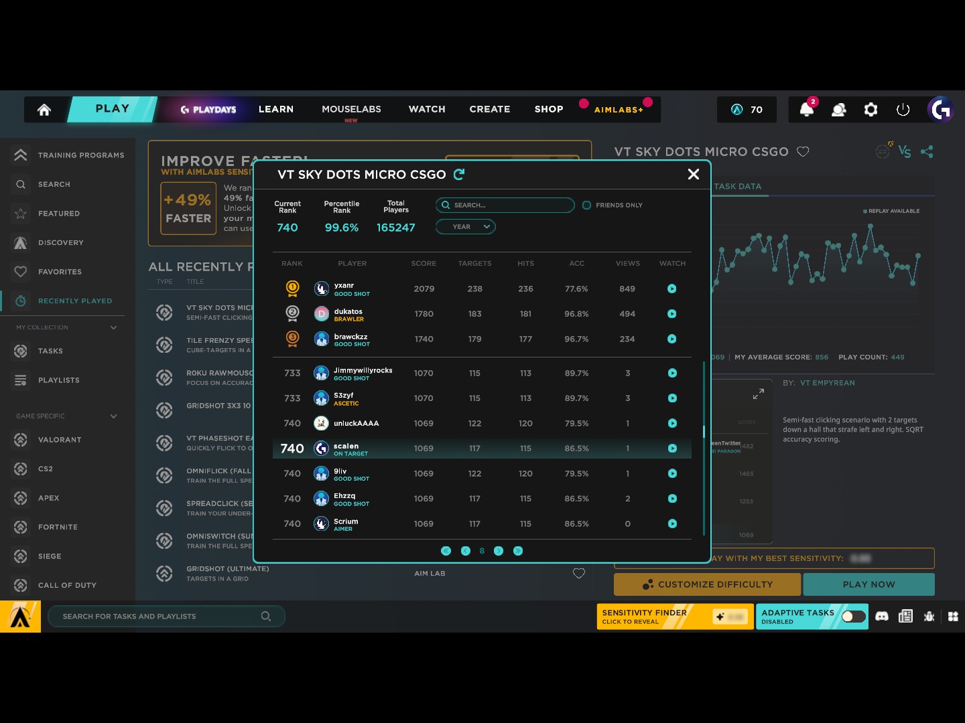
Task: Open the 70 currency balance
Action: coord(747,110)
